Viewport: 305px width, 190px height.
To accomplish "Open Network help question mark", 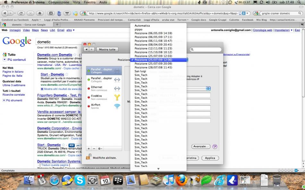I will point(215,146).
